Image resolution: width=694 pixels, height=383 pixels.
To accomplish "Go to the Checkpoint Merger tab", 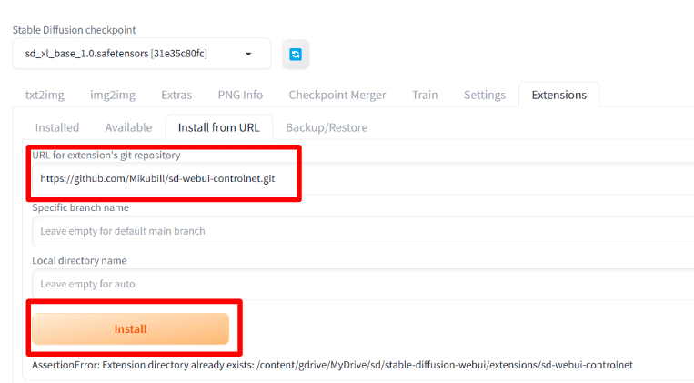I will tap(337, 95).
